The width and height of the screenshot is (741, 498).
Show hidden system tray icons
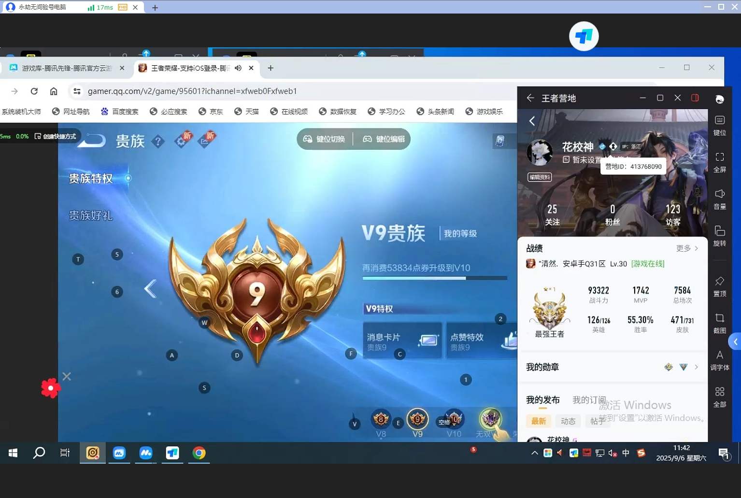pos(534,453)
